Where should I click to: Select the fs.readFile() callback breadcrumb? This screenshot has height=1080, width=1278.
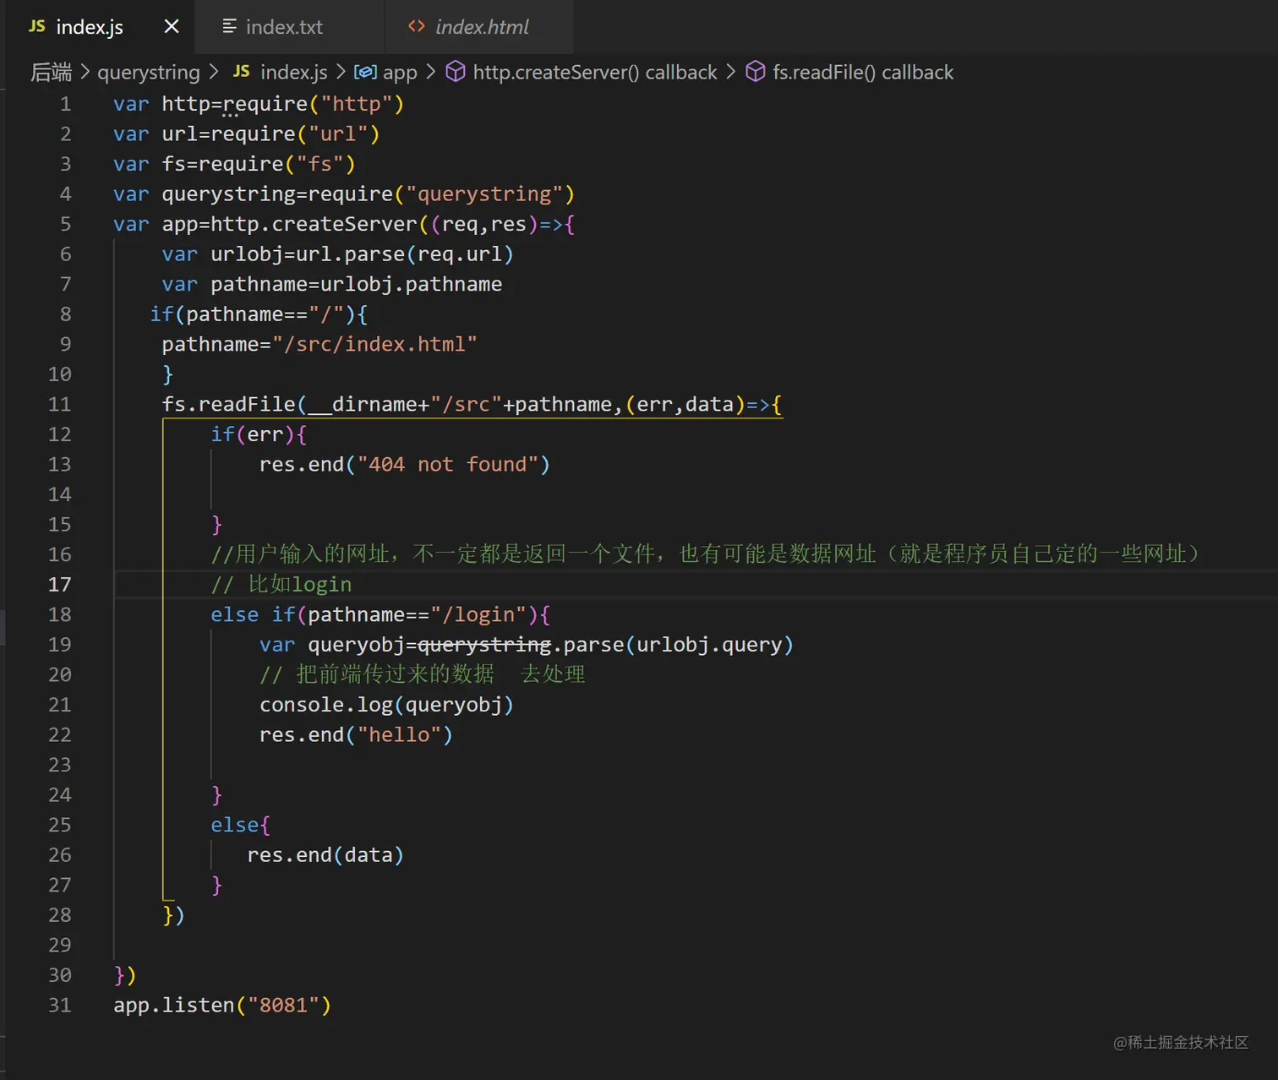(x=863, y=73)
